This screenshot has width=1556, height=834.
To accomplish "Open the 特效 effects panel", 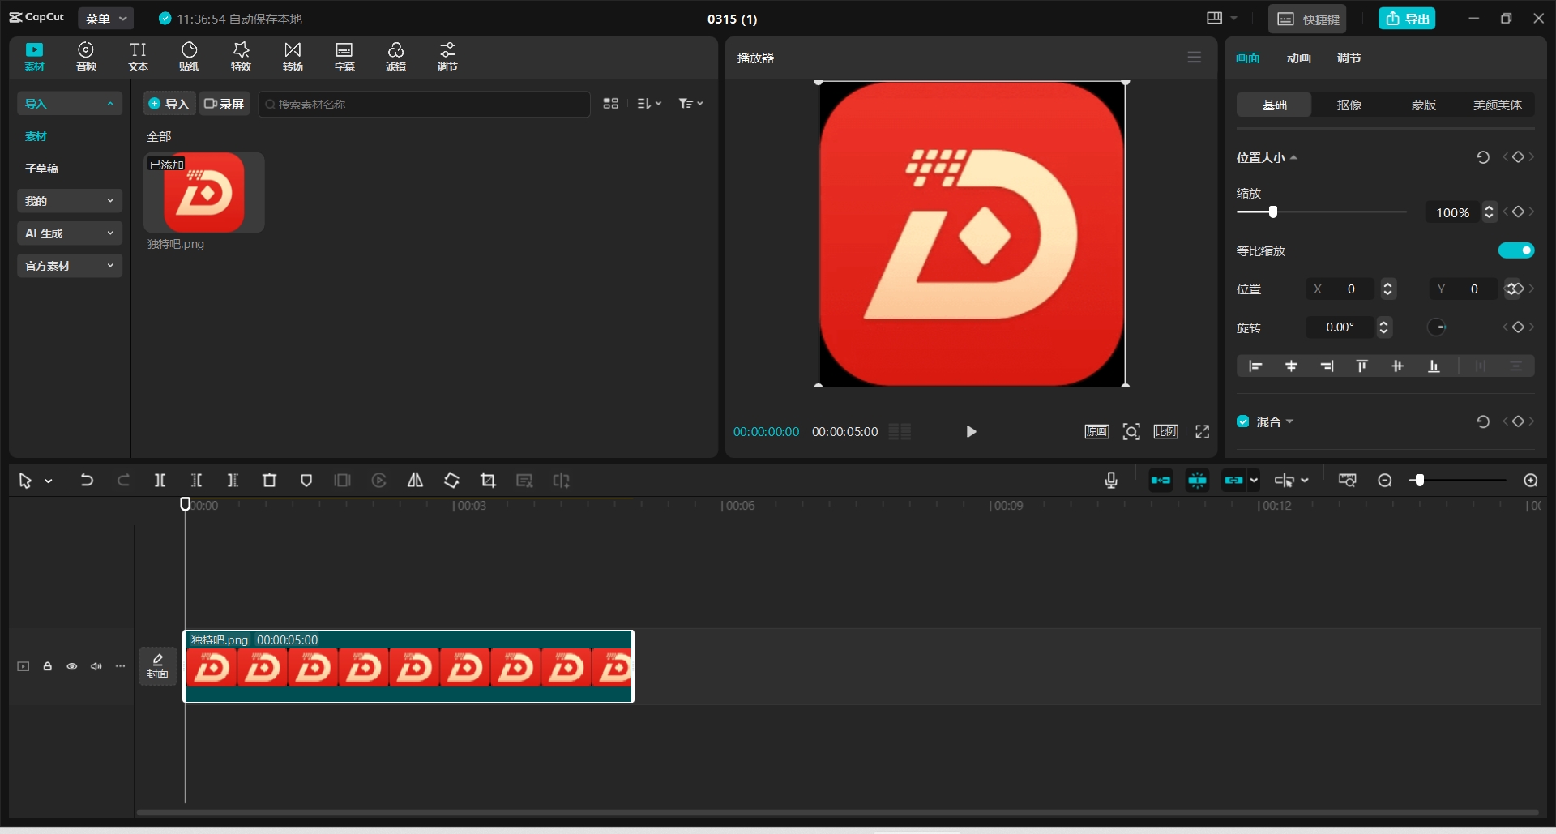I will 241,57.
